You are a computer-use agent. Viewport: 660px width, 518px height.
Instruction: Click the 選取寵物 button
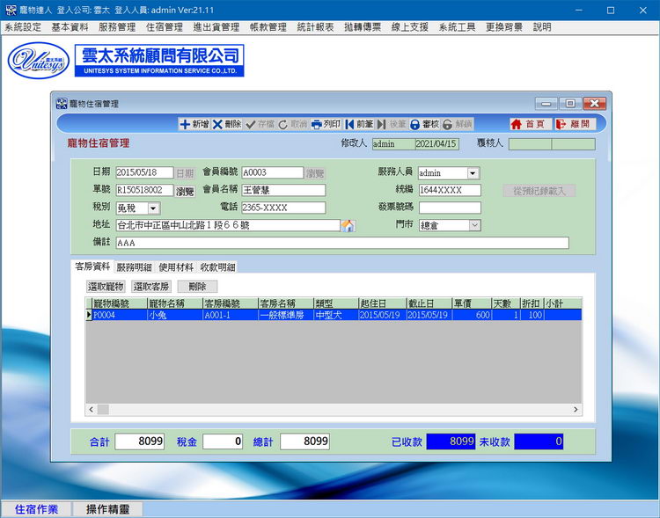(106, 287)
